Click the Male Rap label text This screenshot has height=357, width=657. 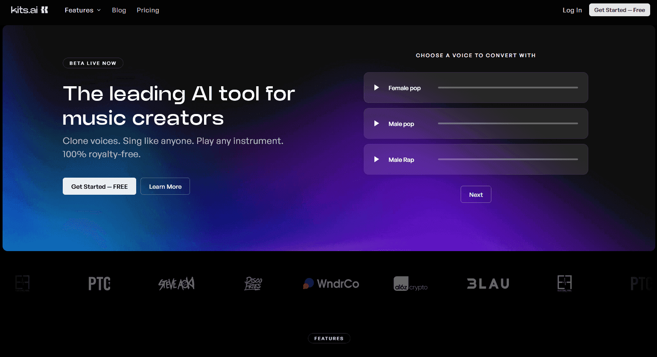click(x=401, y=160)
